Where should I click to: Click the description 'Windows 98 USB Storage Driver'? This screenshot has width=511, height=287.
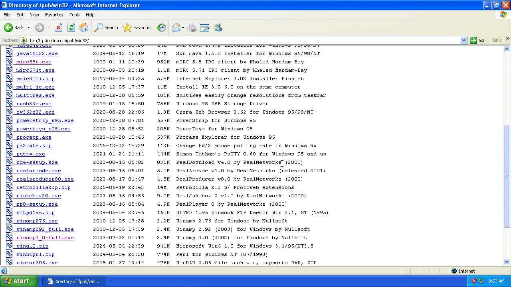[x=222, y=104]
